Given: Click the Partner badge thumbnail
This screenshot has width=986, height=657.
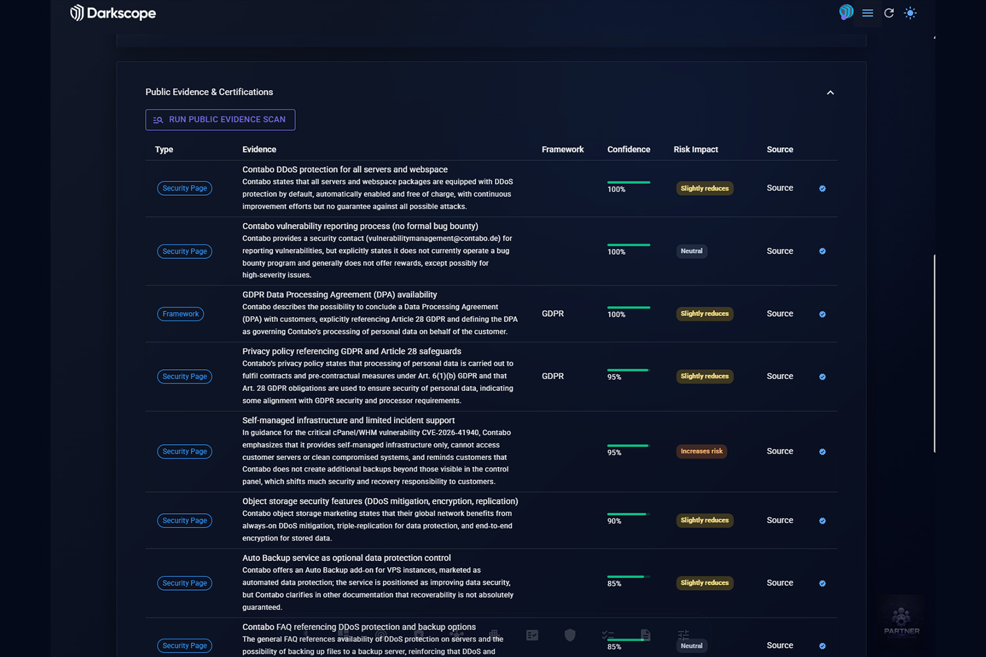Looking at the screenshot, I should tap(901, 622).
